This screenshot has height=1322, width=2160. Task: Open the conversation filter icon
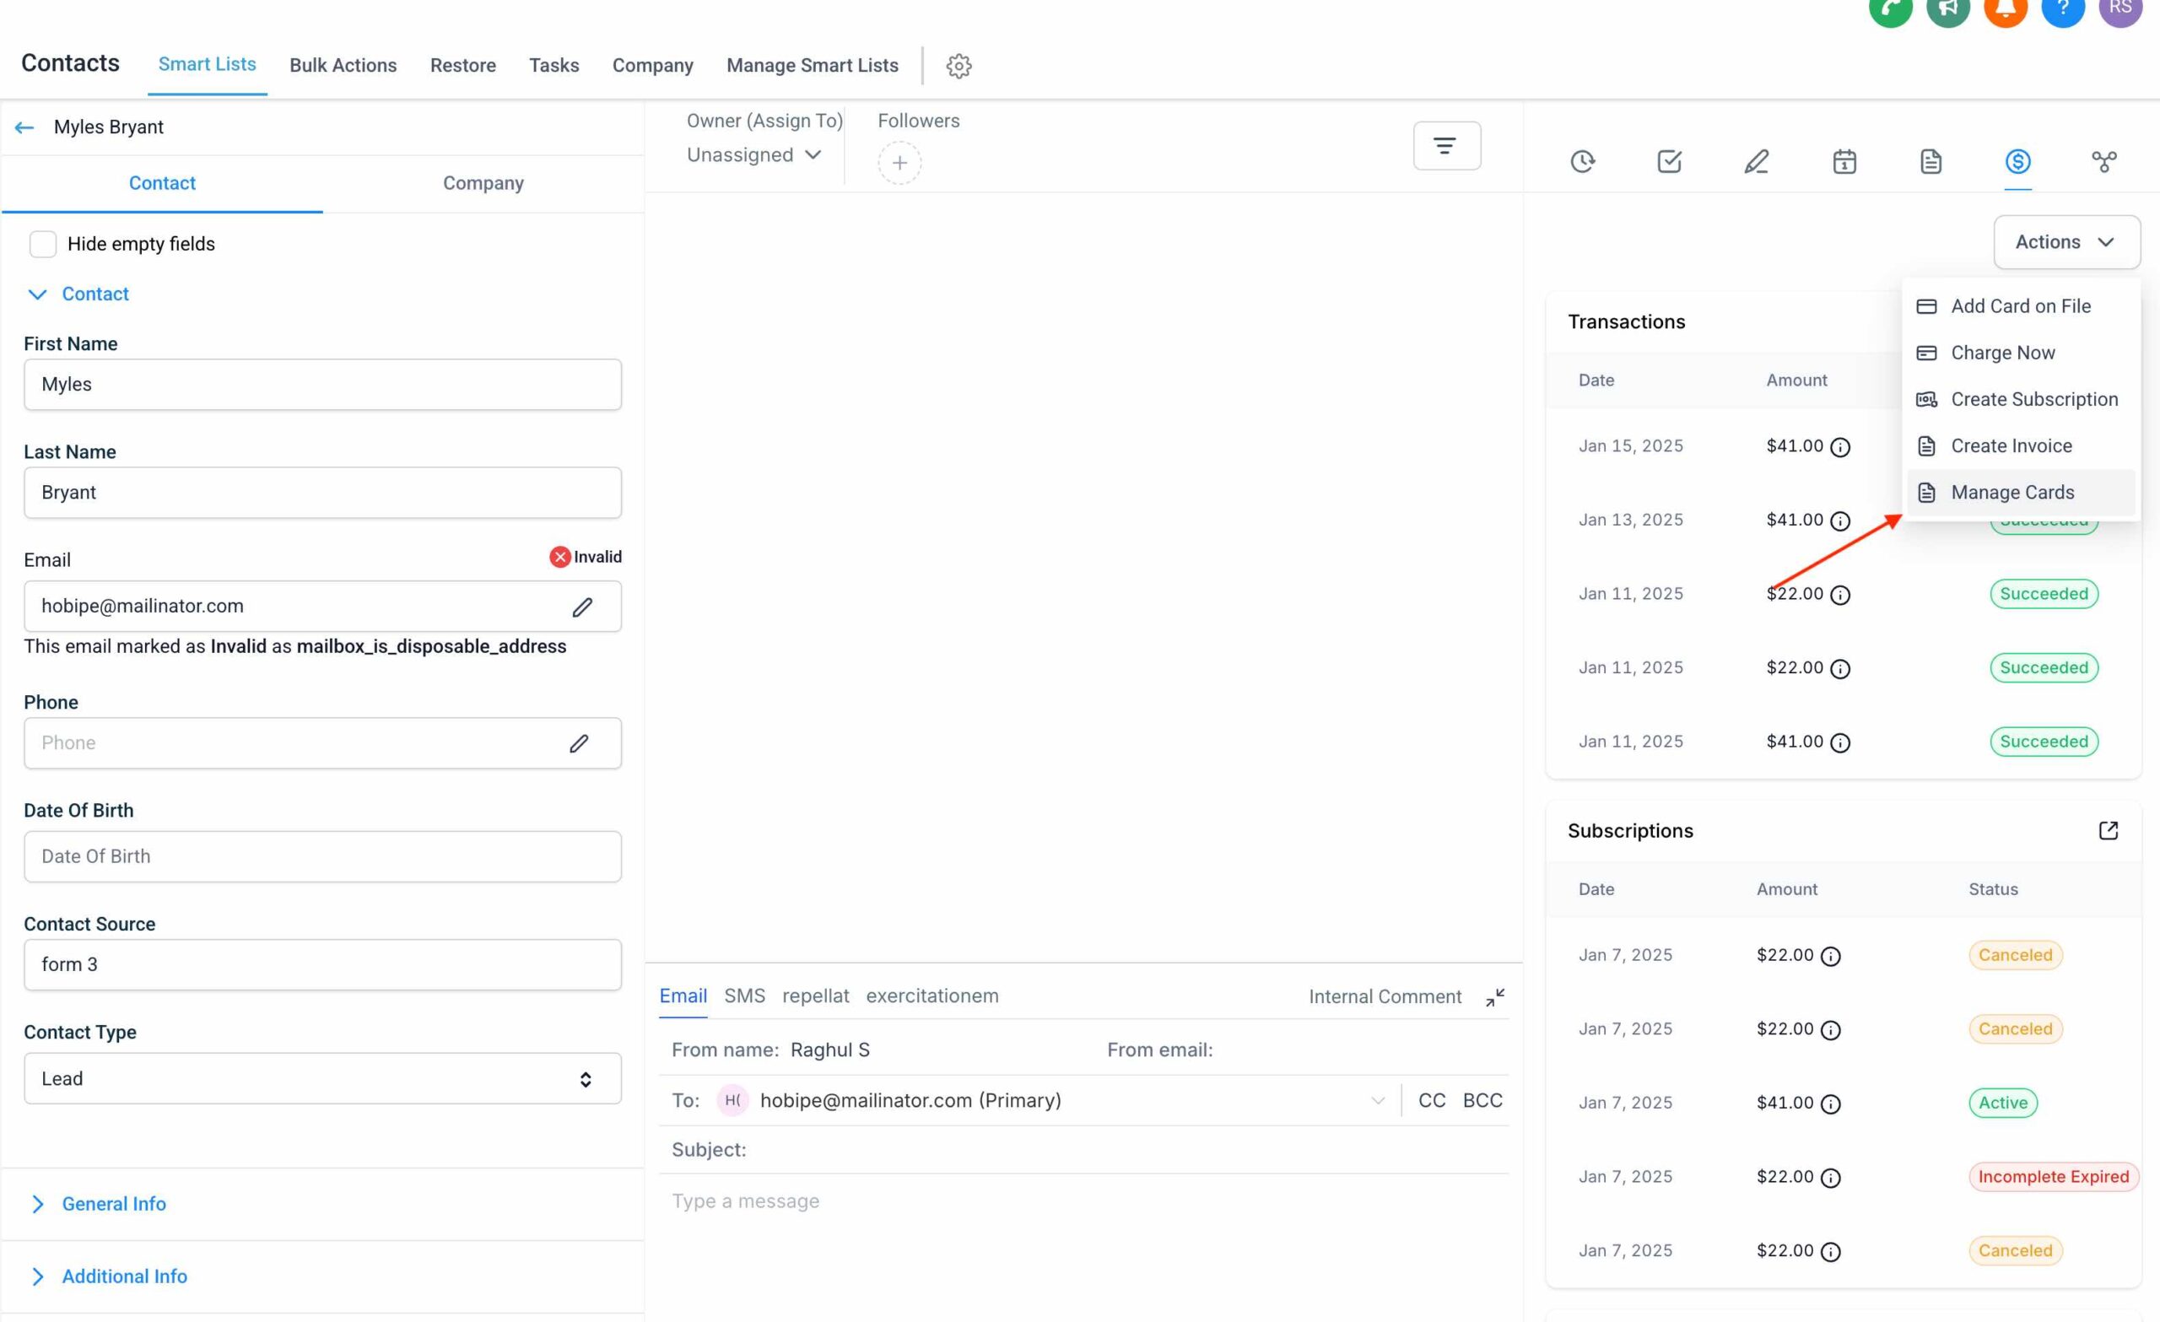point(1445,144)
